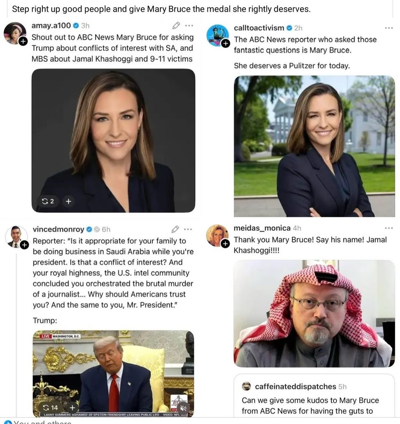Open the amay.a100 profile username link

51,25
